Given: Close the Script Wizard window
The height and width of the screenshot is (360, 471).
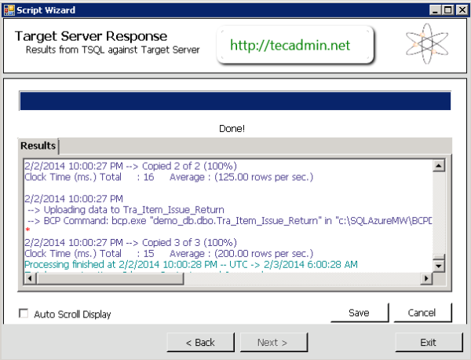Looking at the screenshot, I should point(460,8).
